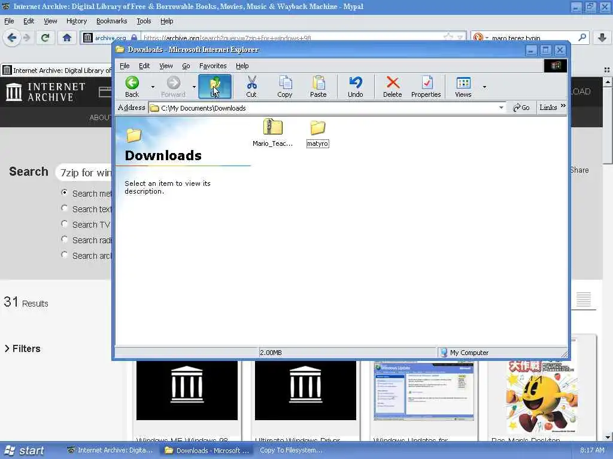This screenshot has width=613, height=459.
Task: Click My Computer in the status bar
Action: 465,353
